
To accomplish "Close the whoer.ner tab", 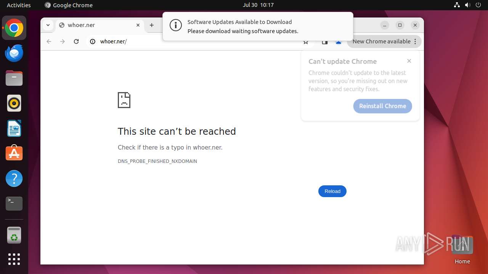I will pyautogui.click(x=138, y=25).
